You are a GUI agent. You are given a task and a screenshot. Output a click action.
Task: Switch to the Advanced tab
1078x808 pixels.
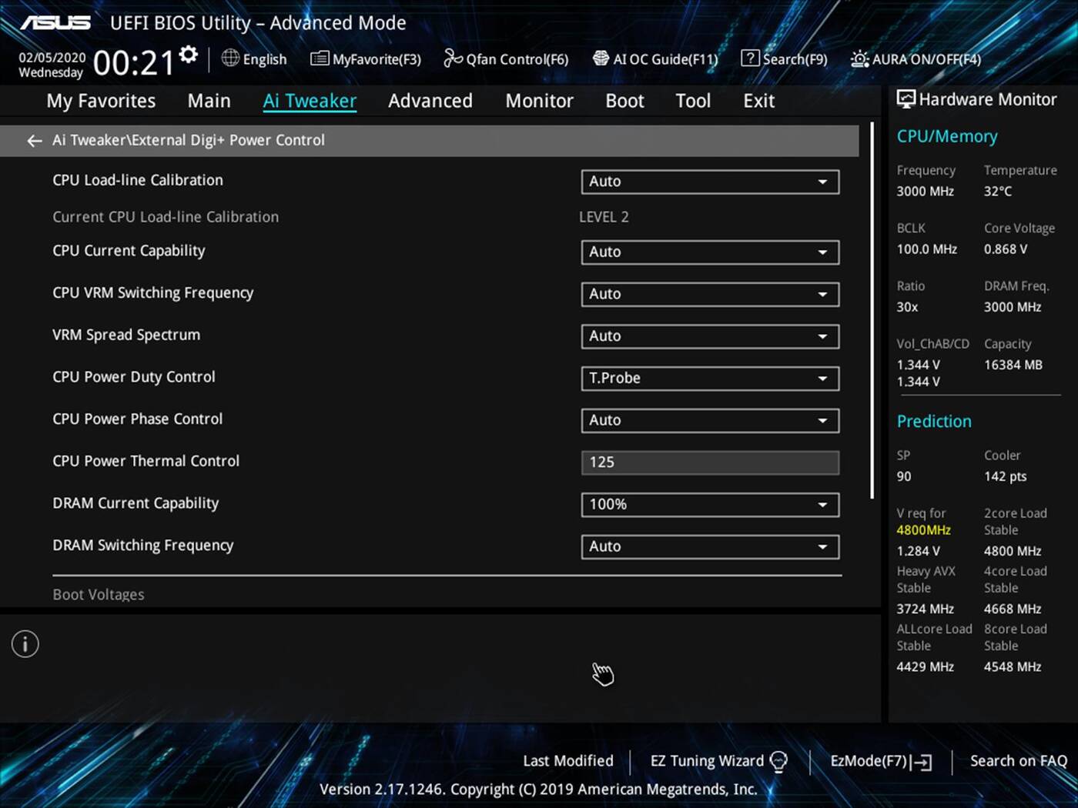pos(430,100)
